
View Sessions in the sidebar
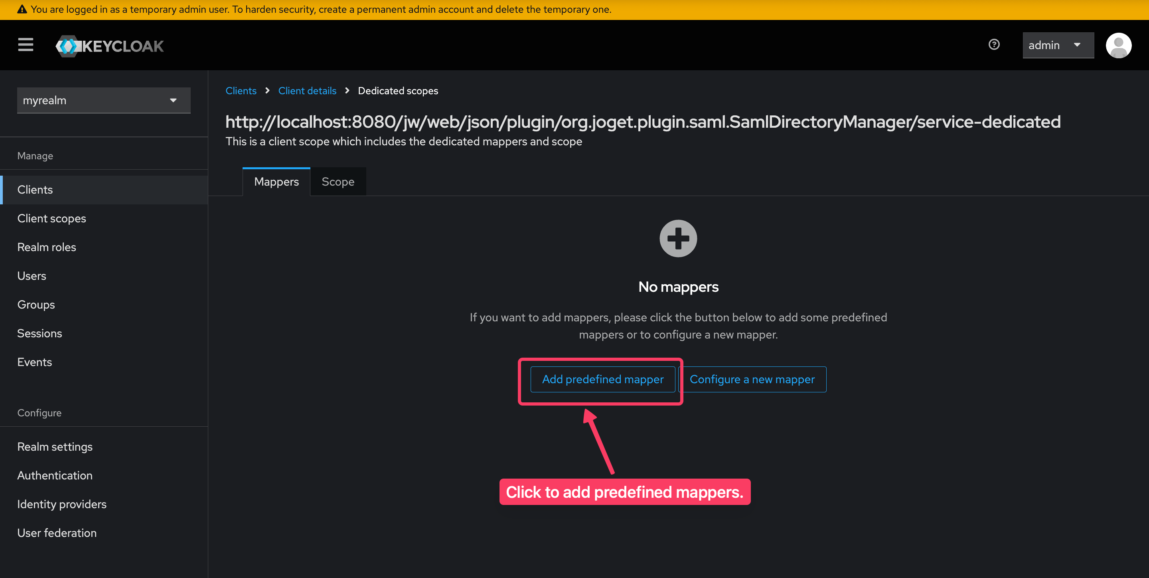[104, 333]
